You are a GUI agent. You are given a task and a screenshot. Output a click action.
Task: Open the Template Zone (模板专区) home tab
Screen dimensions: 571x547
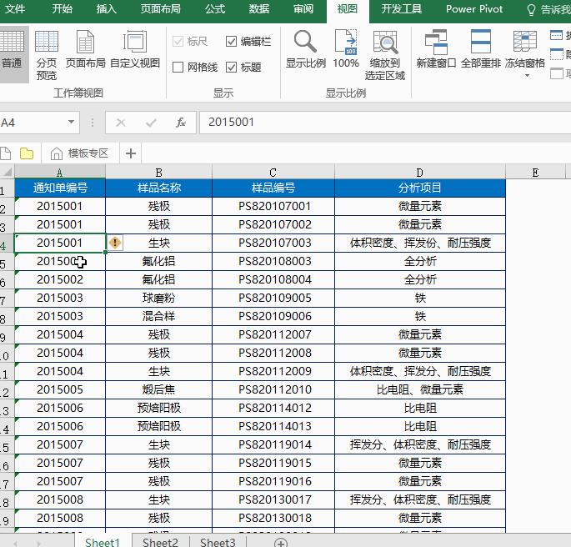79,153
